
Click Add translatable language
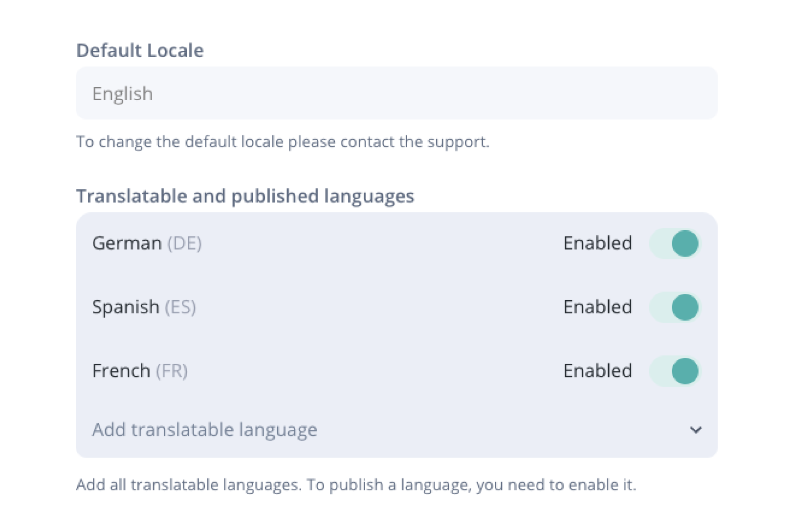click(x=204, y=430)
